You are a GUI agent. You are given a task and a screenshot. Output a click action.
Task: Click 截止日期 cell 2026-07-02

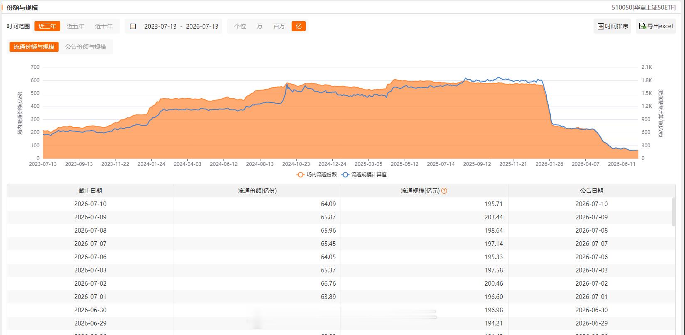click(91, 284)
